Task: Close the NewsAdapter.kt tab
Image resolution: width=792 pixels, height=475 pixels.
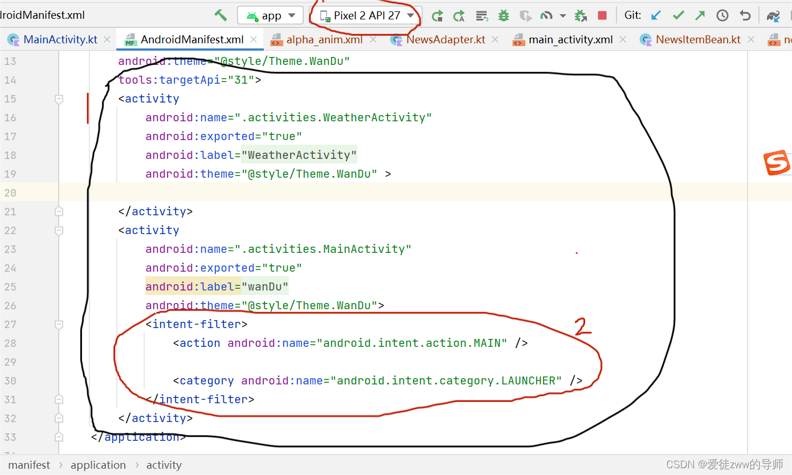Action: point(495,39)
